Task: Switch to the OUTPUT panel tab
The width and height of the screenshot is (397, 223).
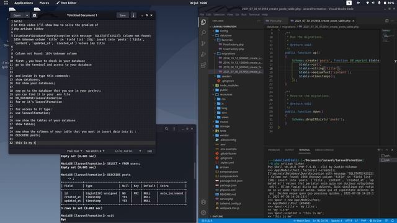Action: click(x=289, y=150)
